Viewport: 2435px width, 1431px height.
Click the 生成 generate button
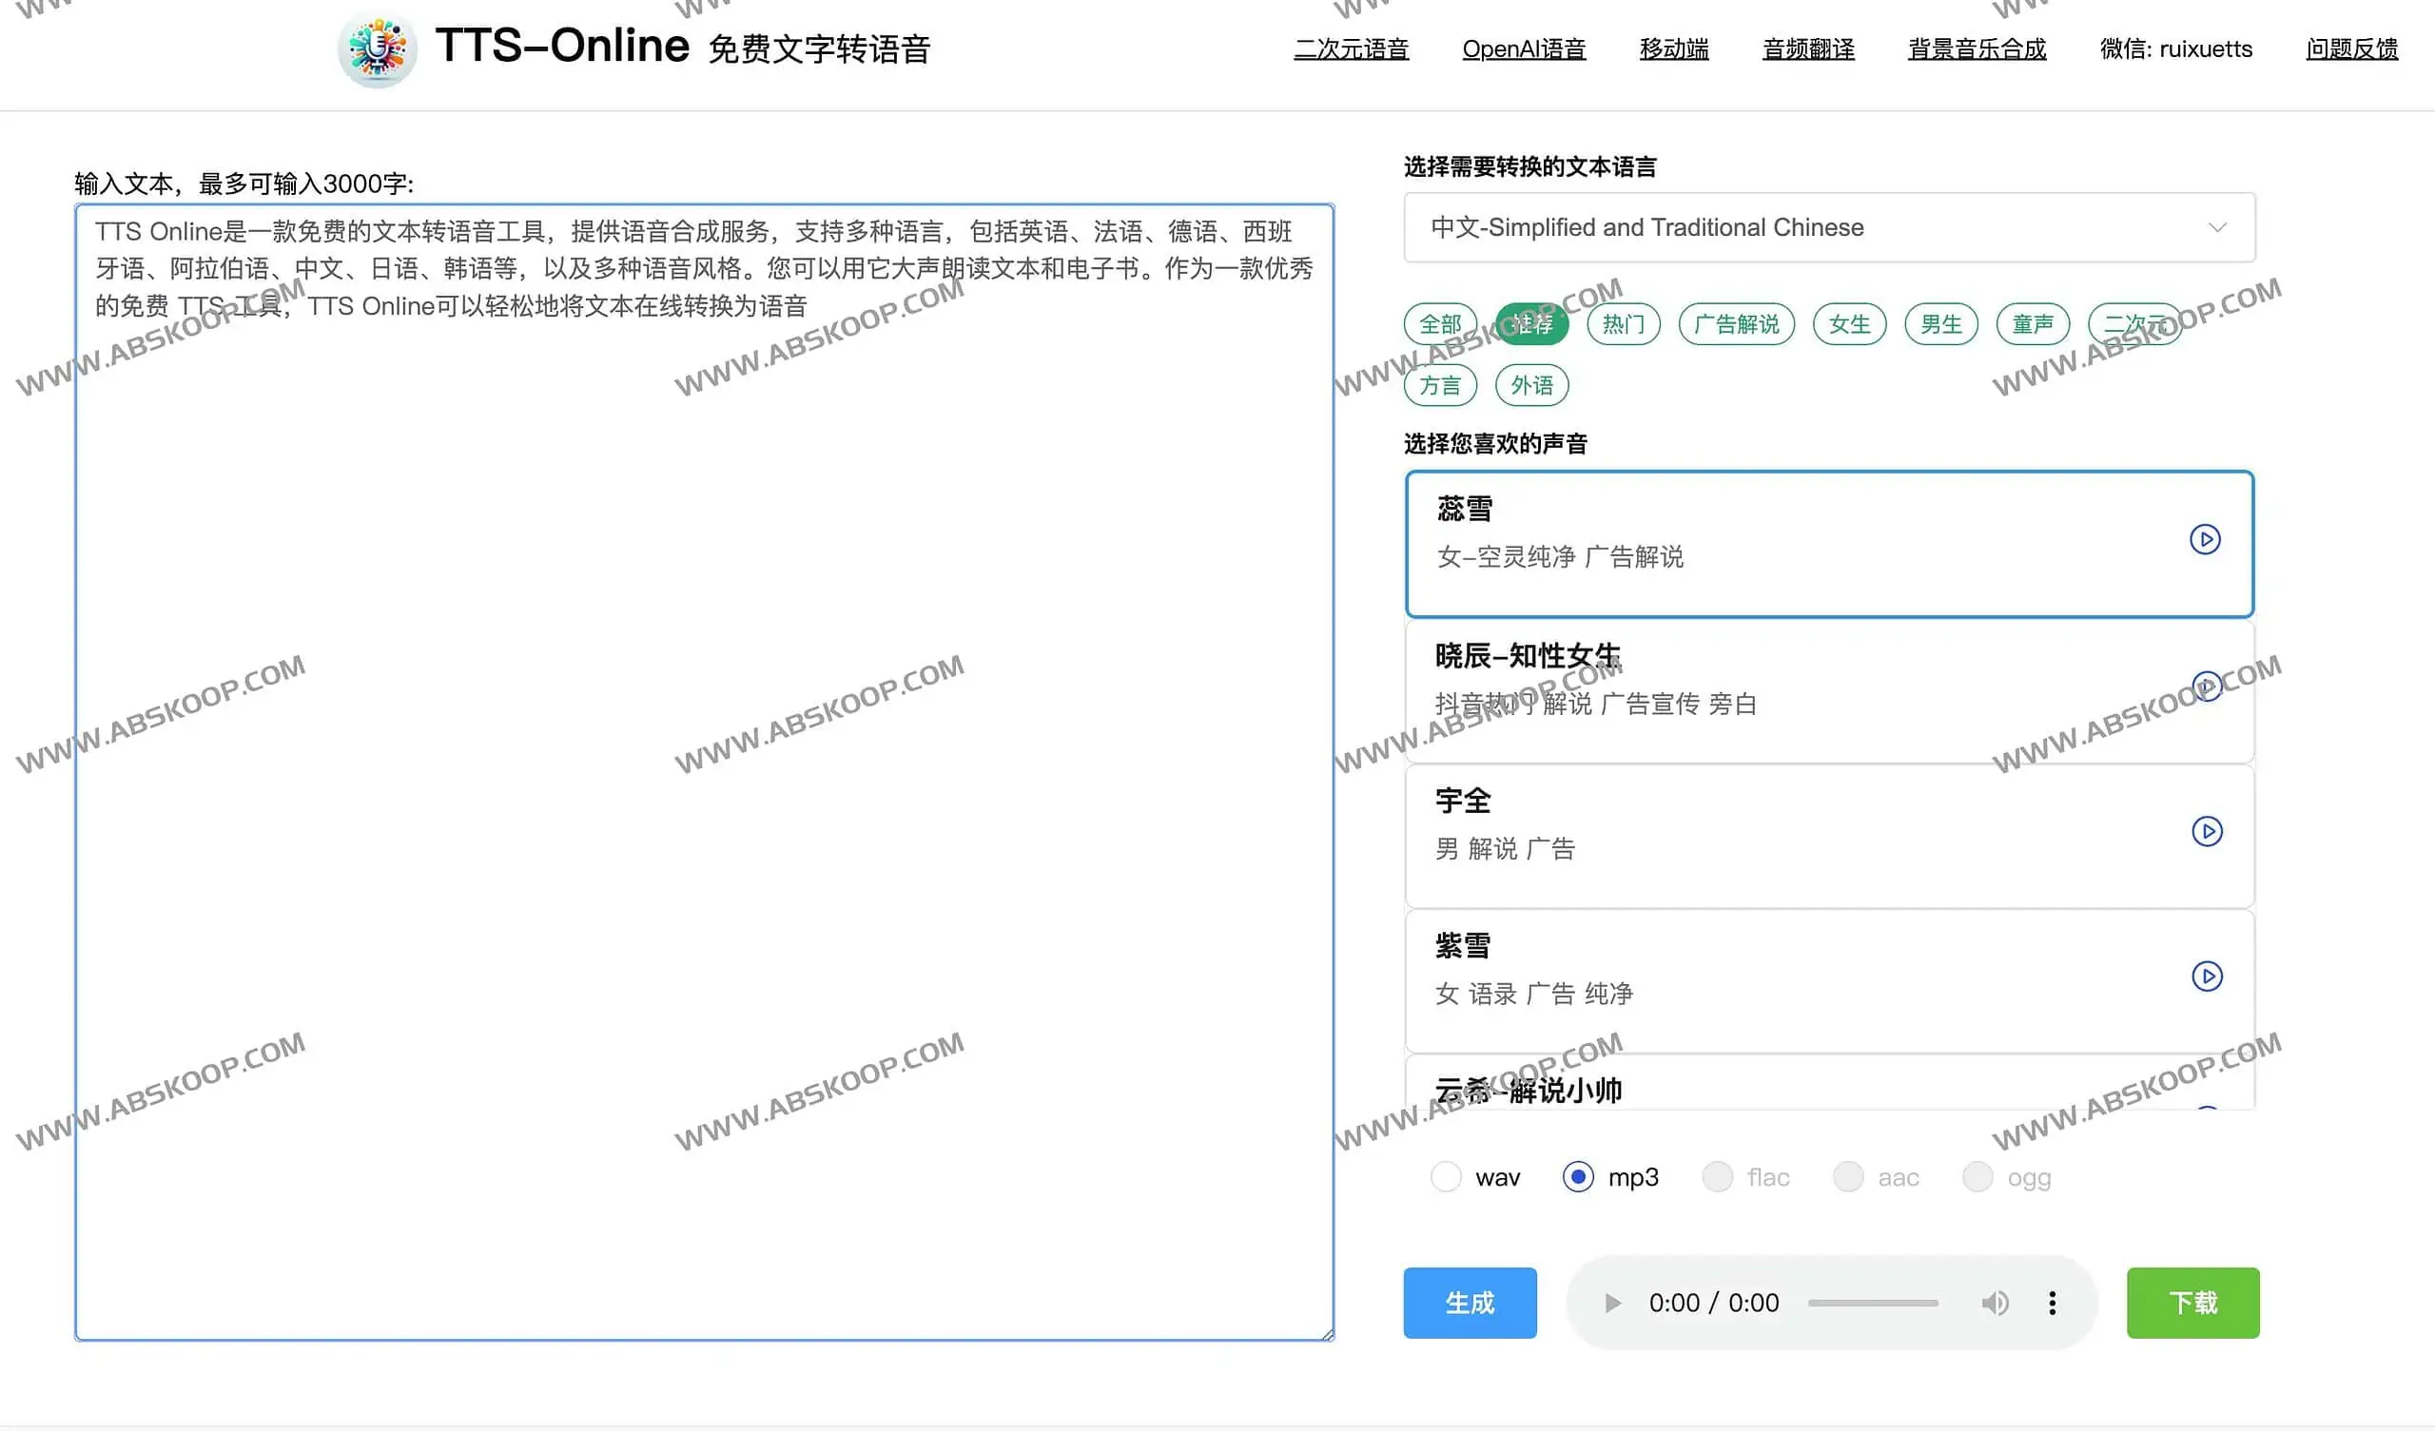point(1470,1303)
